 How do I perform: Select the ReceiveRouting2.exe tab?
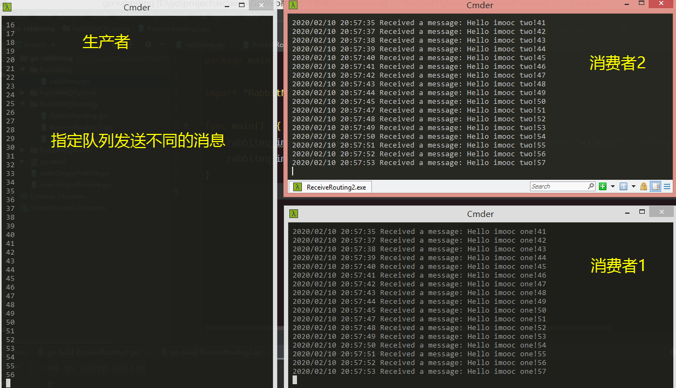[x=330, y=187]
